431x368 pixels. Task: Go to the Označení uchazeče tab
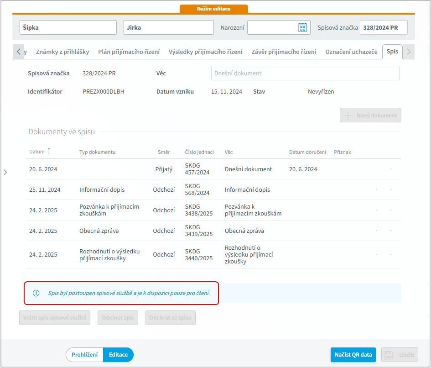pos(351,52)
